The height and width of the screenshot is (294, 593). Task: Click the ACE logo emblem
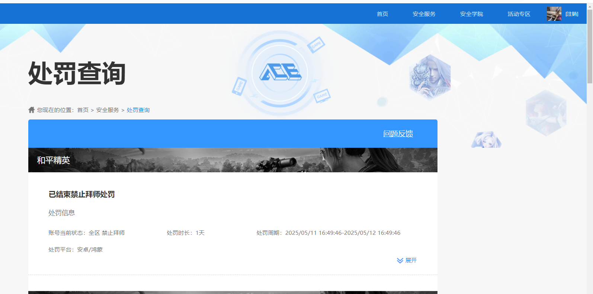pyautogui.click(x=280, y=72)
